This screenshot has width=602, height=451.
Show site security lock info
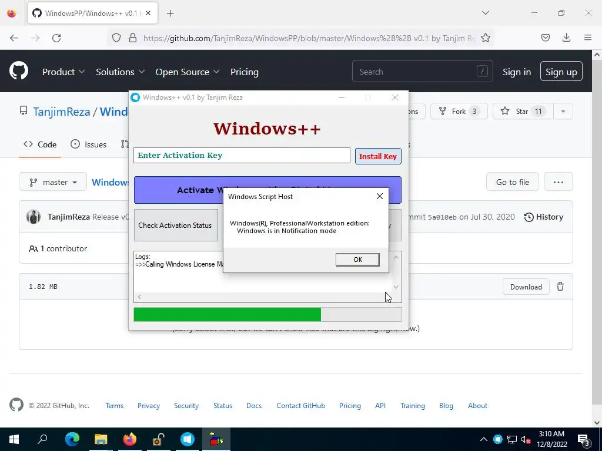pos(133,38)
